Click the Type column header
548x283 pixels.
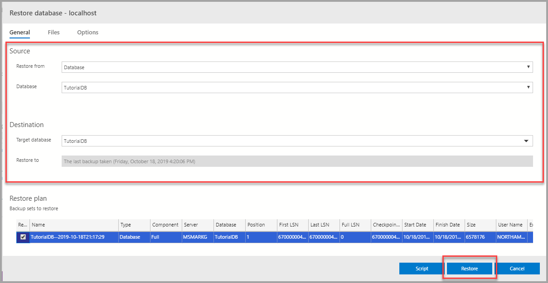(126, 225)
